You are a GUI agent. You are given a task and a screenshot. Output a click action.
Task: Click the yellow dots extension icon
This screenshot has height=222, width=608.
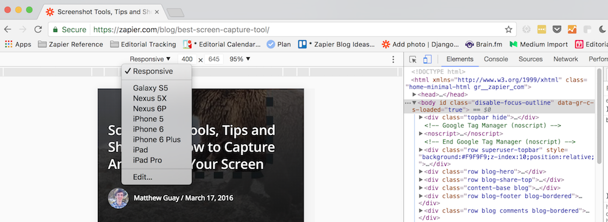[x=542, y=29]
